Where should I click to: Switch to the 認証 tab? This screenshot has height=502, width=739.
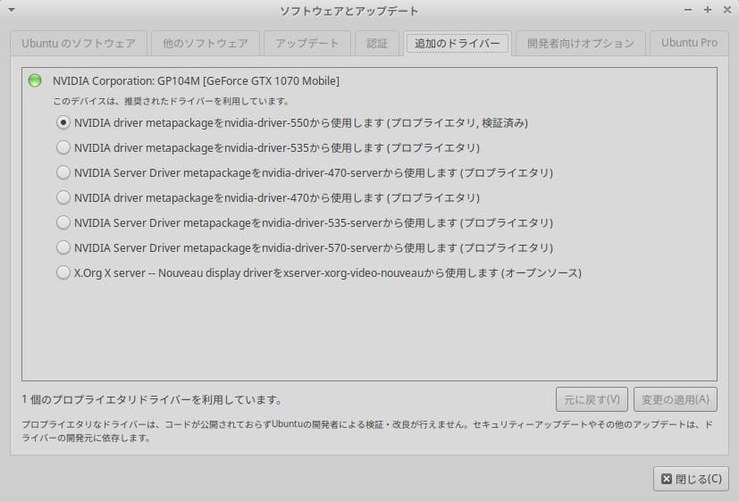[377, 44]
